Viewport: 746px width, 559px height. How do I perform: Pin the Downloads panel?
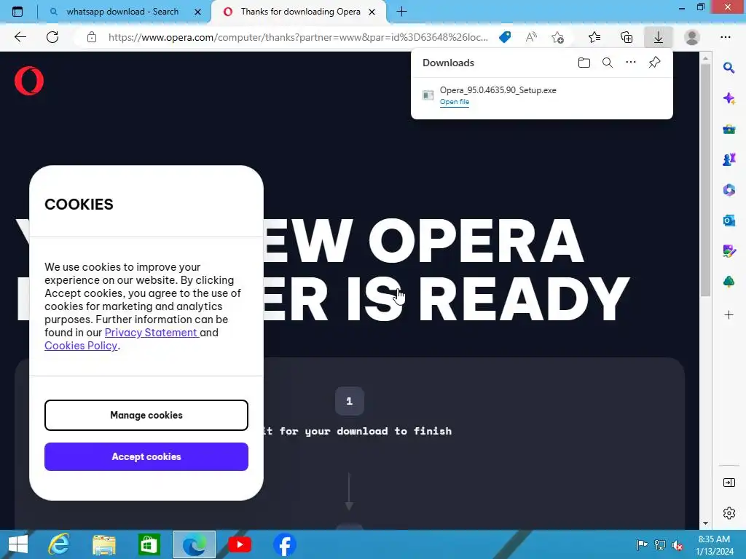click(655, 63)
